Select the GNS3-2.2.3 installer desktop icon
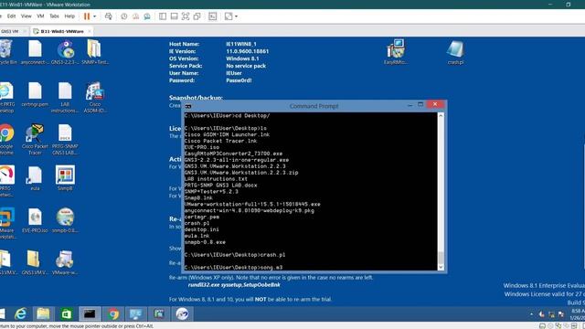 tap(65, 52)
